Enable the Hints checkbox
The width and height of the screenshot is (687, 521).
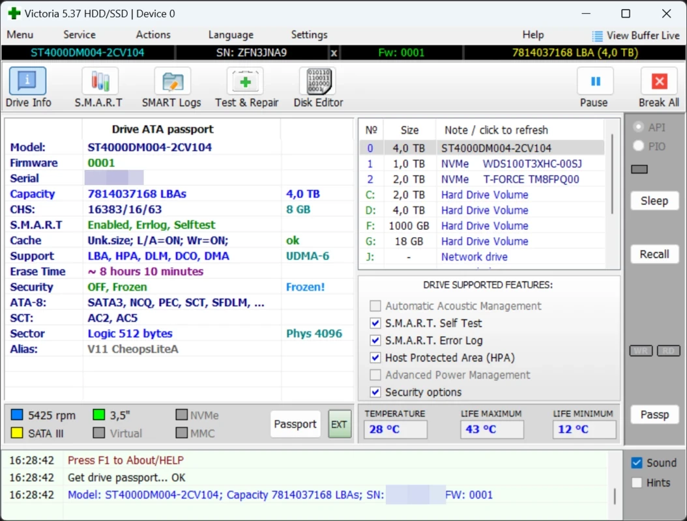637,483
